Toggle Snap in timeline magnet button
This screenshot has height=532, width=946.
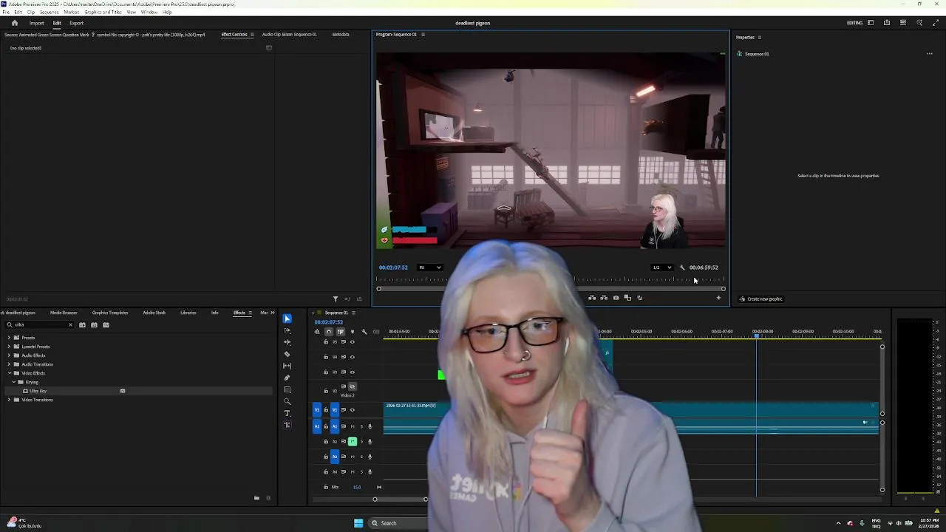[328, 332]
